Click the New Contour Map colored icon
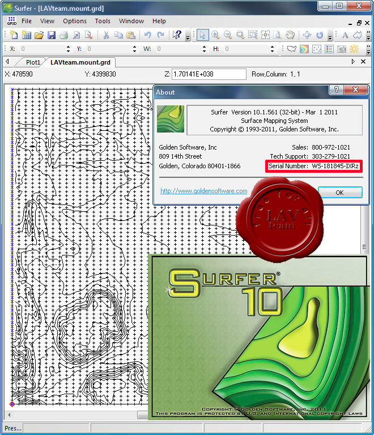 pos(304,49)
